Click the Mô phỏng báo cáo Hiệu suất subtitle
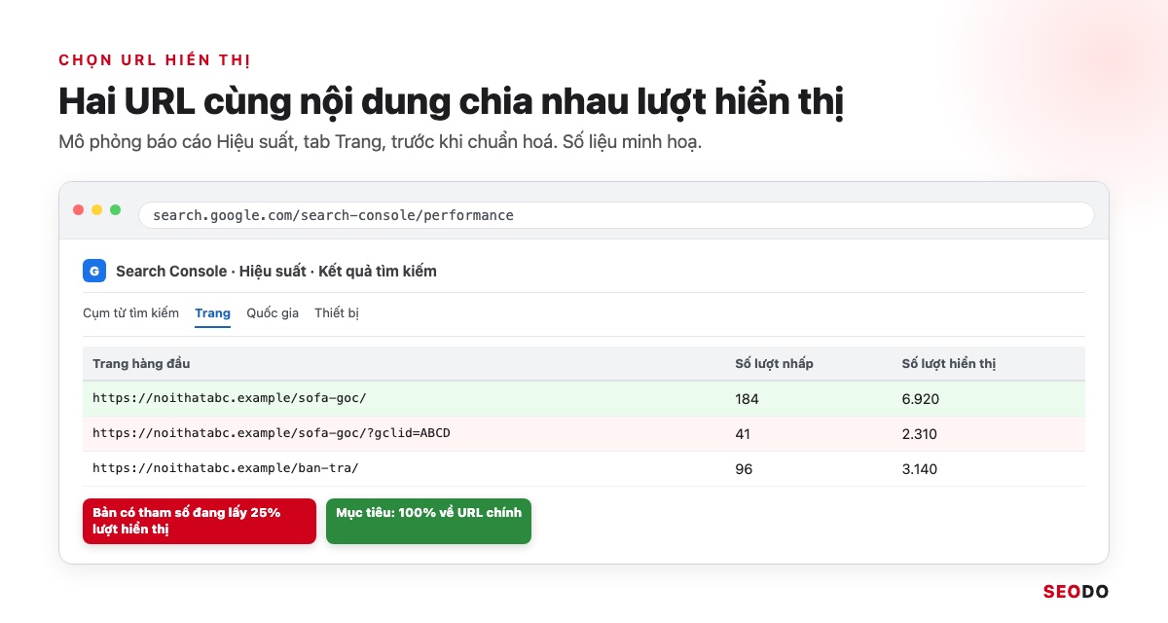Image resolution: width=1168 pixels, height=623 pixels. (381, 142)
